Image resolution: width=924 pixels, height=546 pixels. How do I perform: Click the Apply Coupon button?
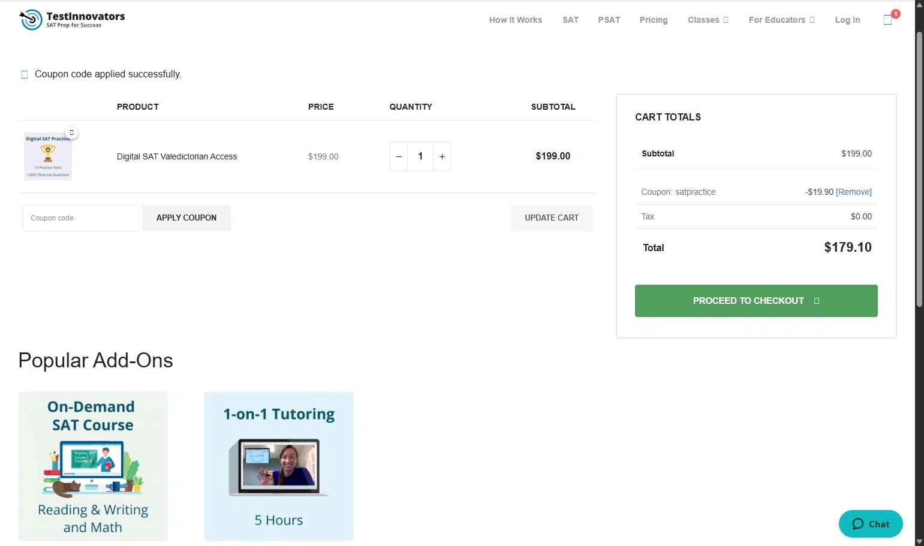(x=186, y=218)
